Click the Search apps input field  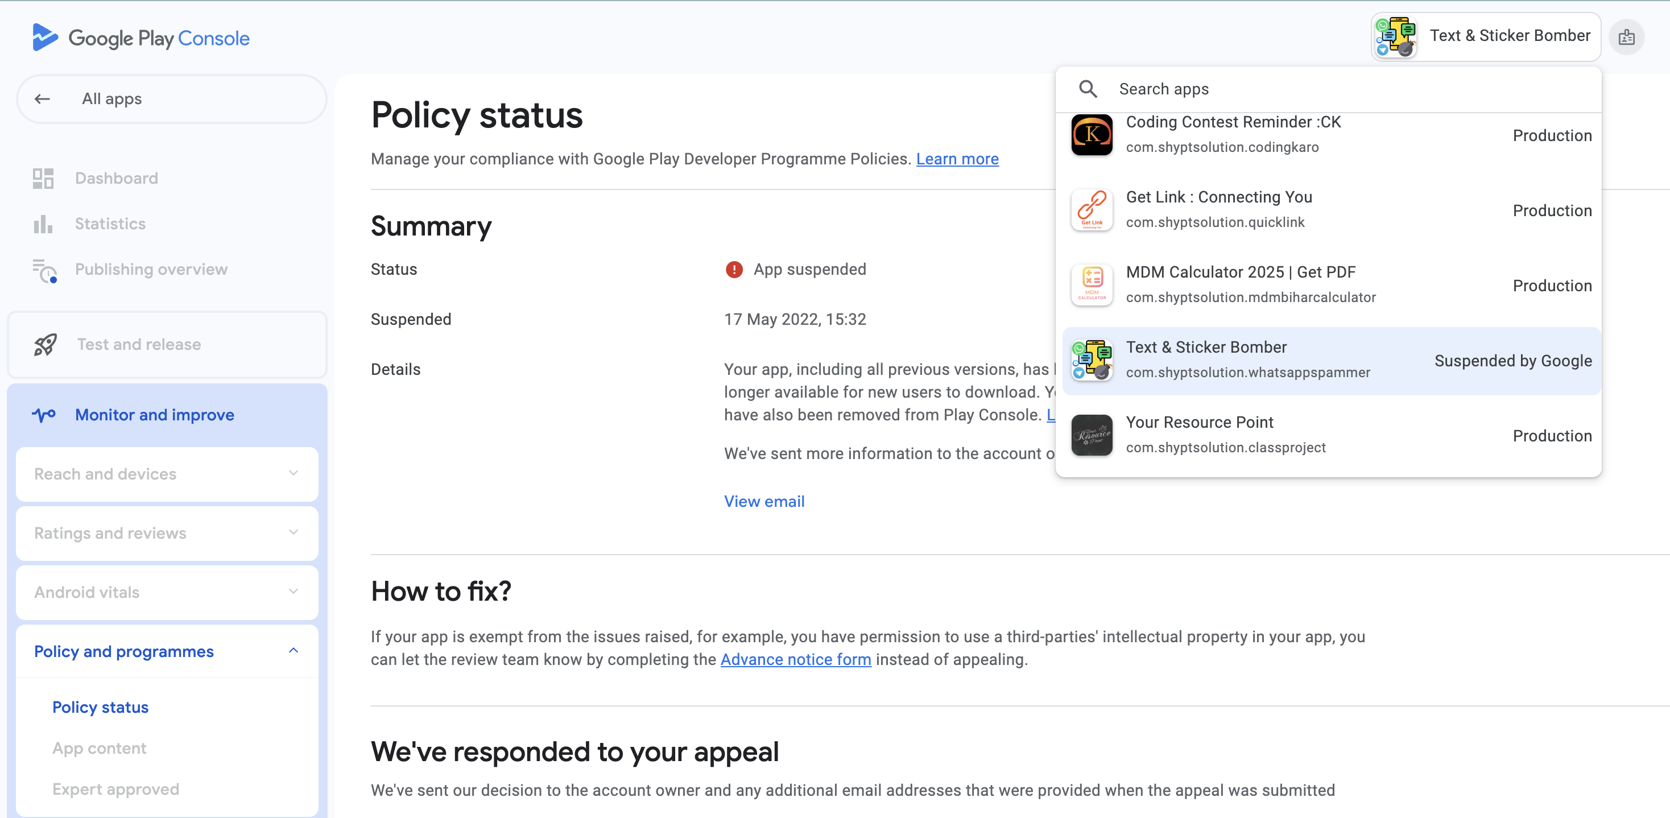click(x=1349, y=89)
